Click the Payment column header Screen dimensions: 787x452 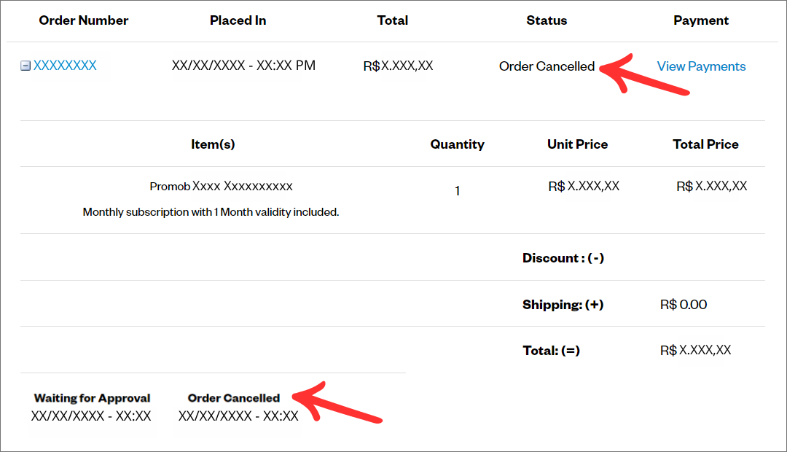click(701, 20)
